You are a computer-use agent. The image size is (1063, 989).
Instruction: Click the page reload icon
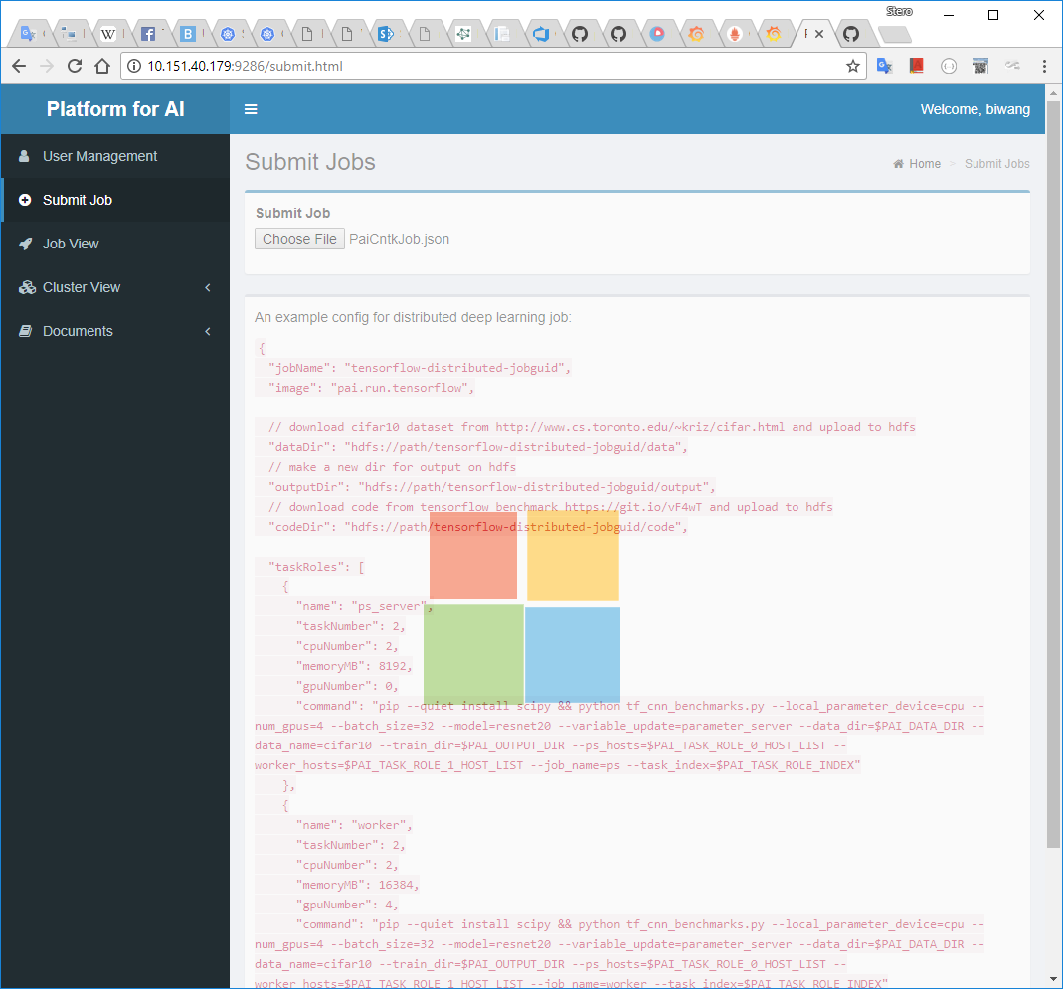pos(75,66)
